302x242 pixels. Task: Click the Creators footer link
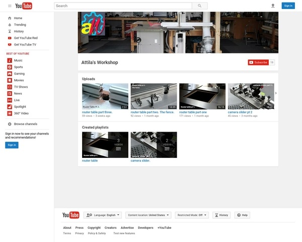click(x=111, y=228)
